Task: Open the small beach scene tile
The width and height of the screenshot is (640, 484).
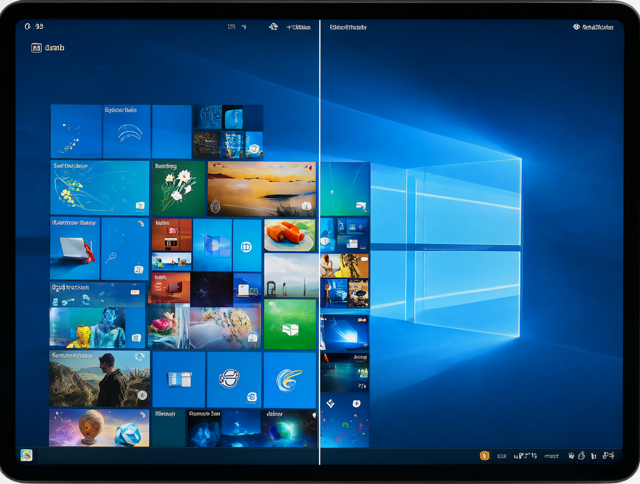Action: click(171, 262)
